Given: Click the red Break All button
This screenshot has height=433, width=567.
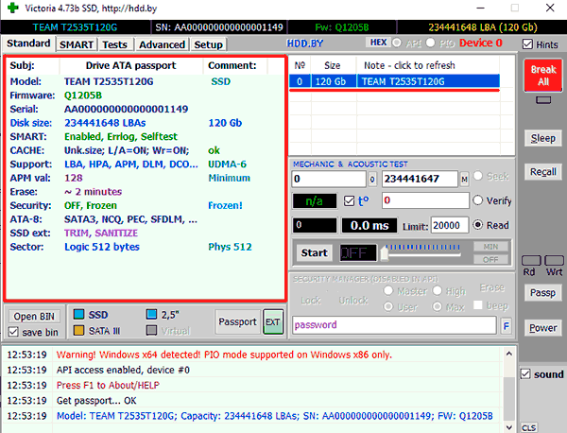Looking at the screenshot, I should click(x=543, y=76).
